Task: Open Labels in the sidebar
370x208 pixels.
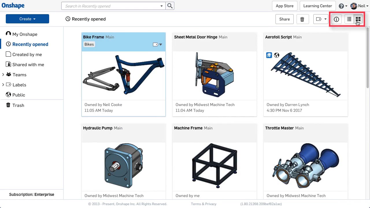Action: click(19, 85)
